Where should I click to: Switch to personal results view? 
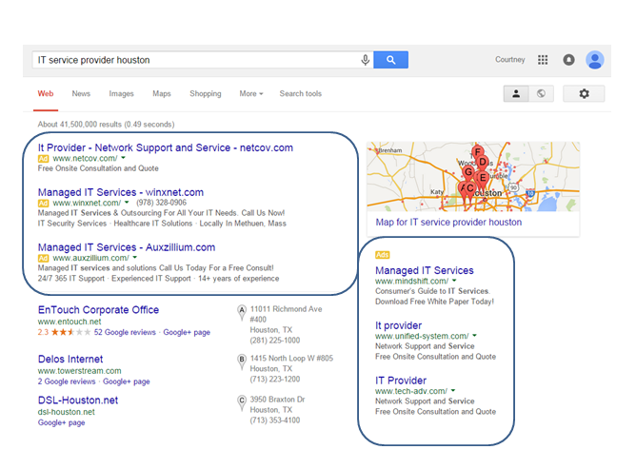[x=516, y=94]
